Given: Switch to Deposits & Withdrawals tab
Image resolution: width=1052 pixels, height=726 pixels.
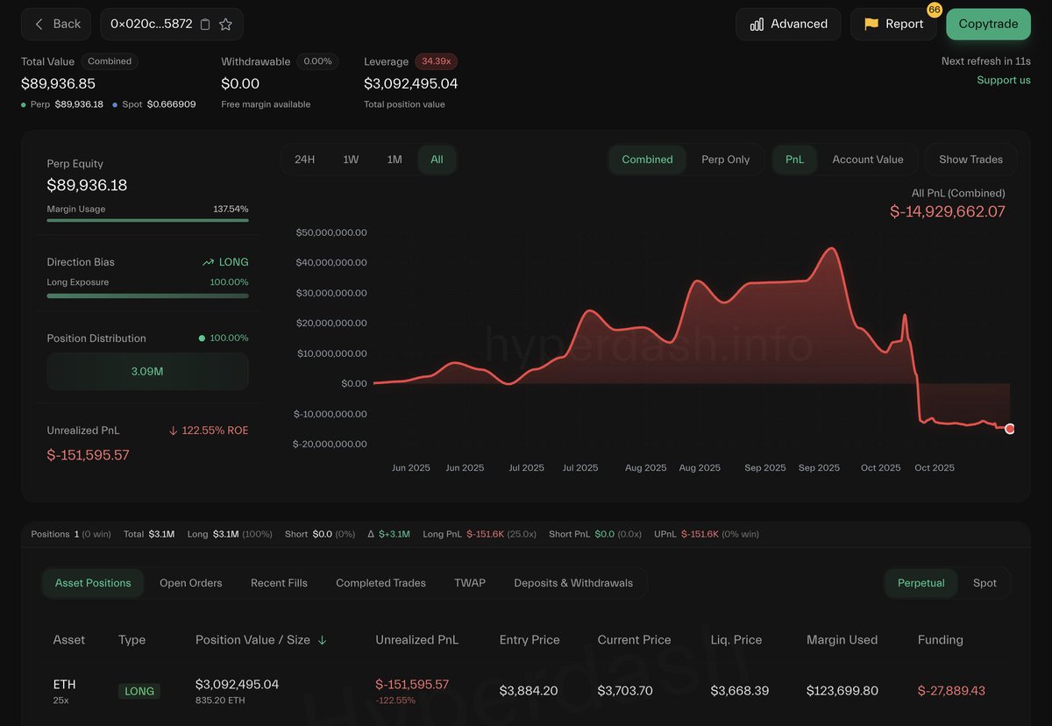Looking at the screenshot, I should [x=572, y=583].
